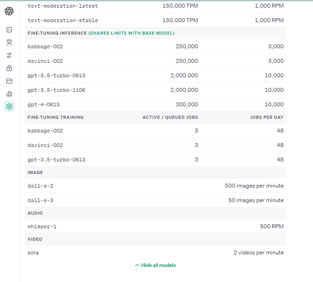
Task: Select the text-moderation-latest row
Action: click(63, 5)
